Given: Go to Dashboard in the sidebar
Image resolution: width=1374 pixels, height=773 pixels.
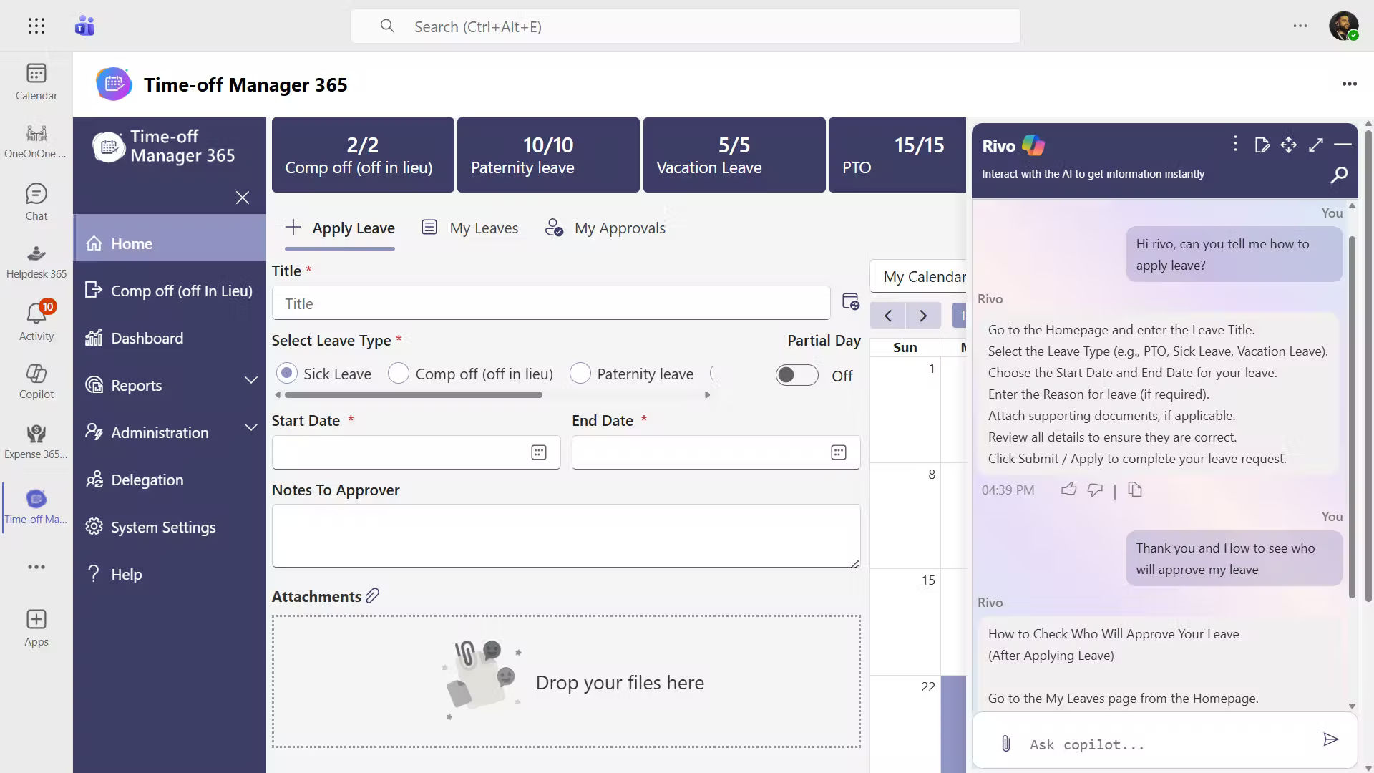Looking at the screenshot, I should [147, 338].
